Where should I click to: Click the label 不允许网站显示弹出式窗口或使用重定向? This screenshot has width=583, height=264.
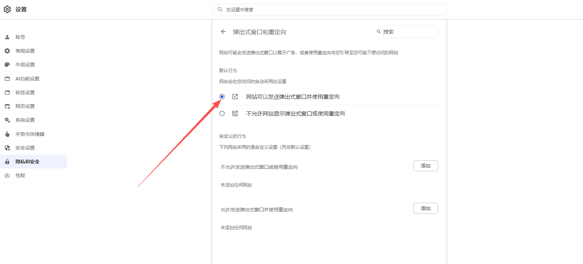[x=296, y=113]
